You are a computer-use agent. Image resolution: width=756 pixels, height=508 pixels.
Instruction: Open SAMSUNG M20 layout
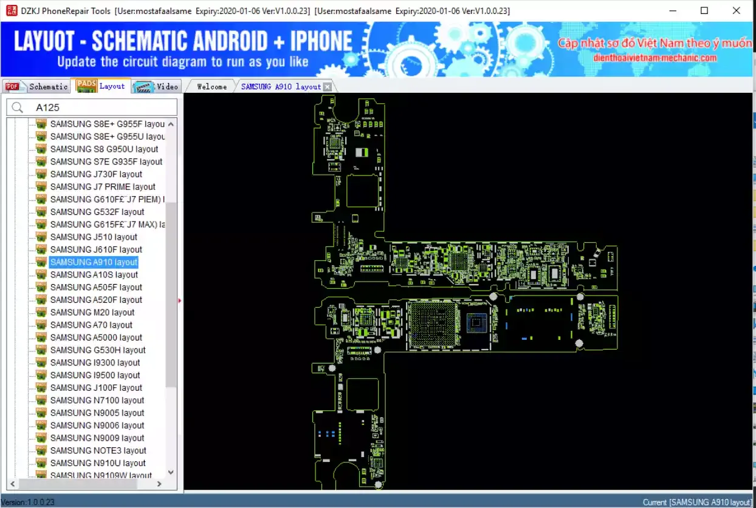pyautogui.click(x=92, y=312)
